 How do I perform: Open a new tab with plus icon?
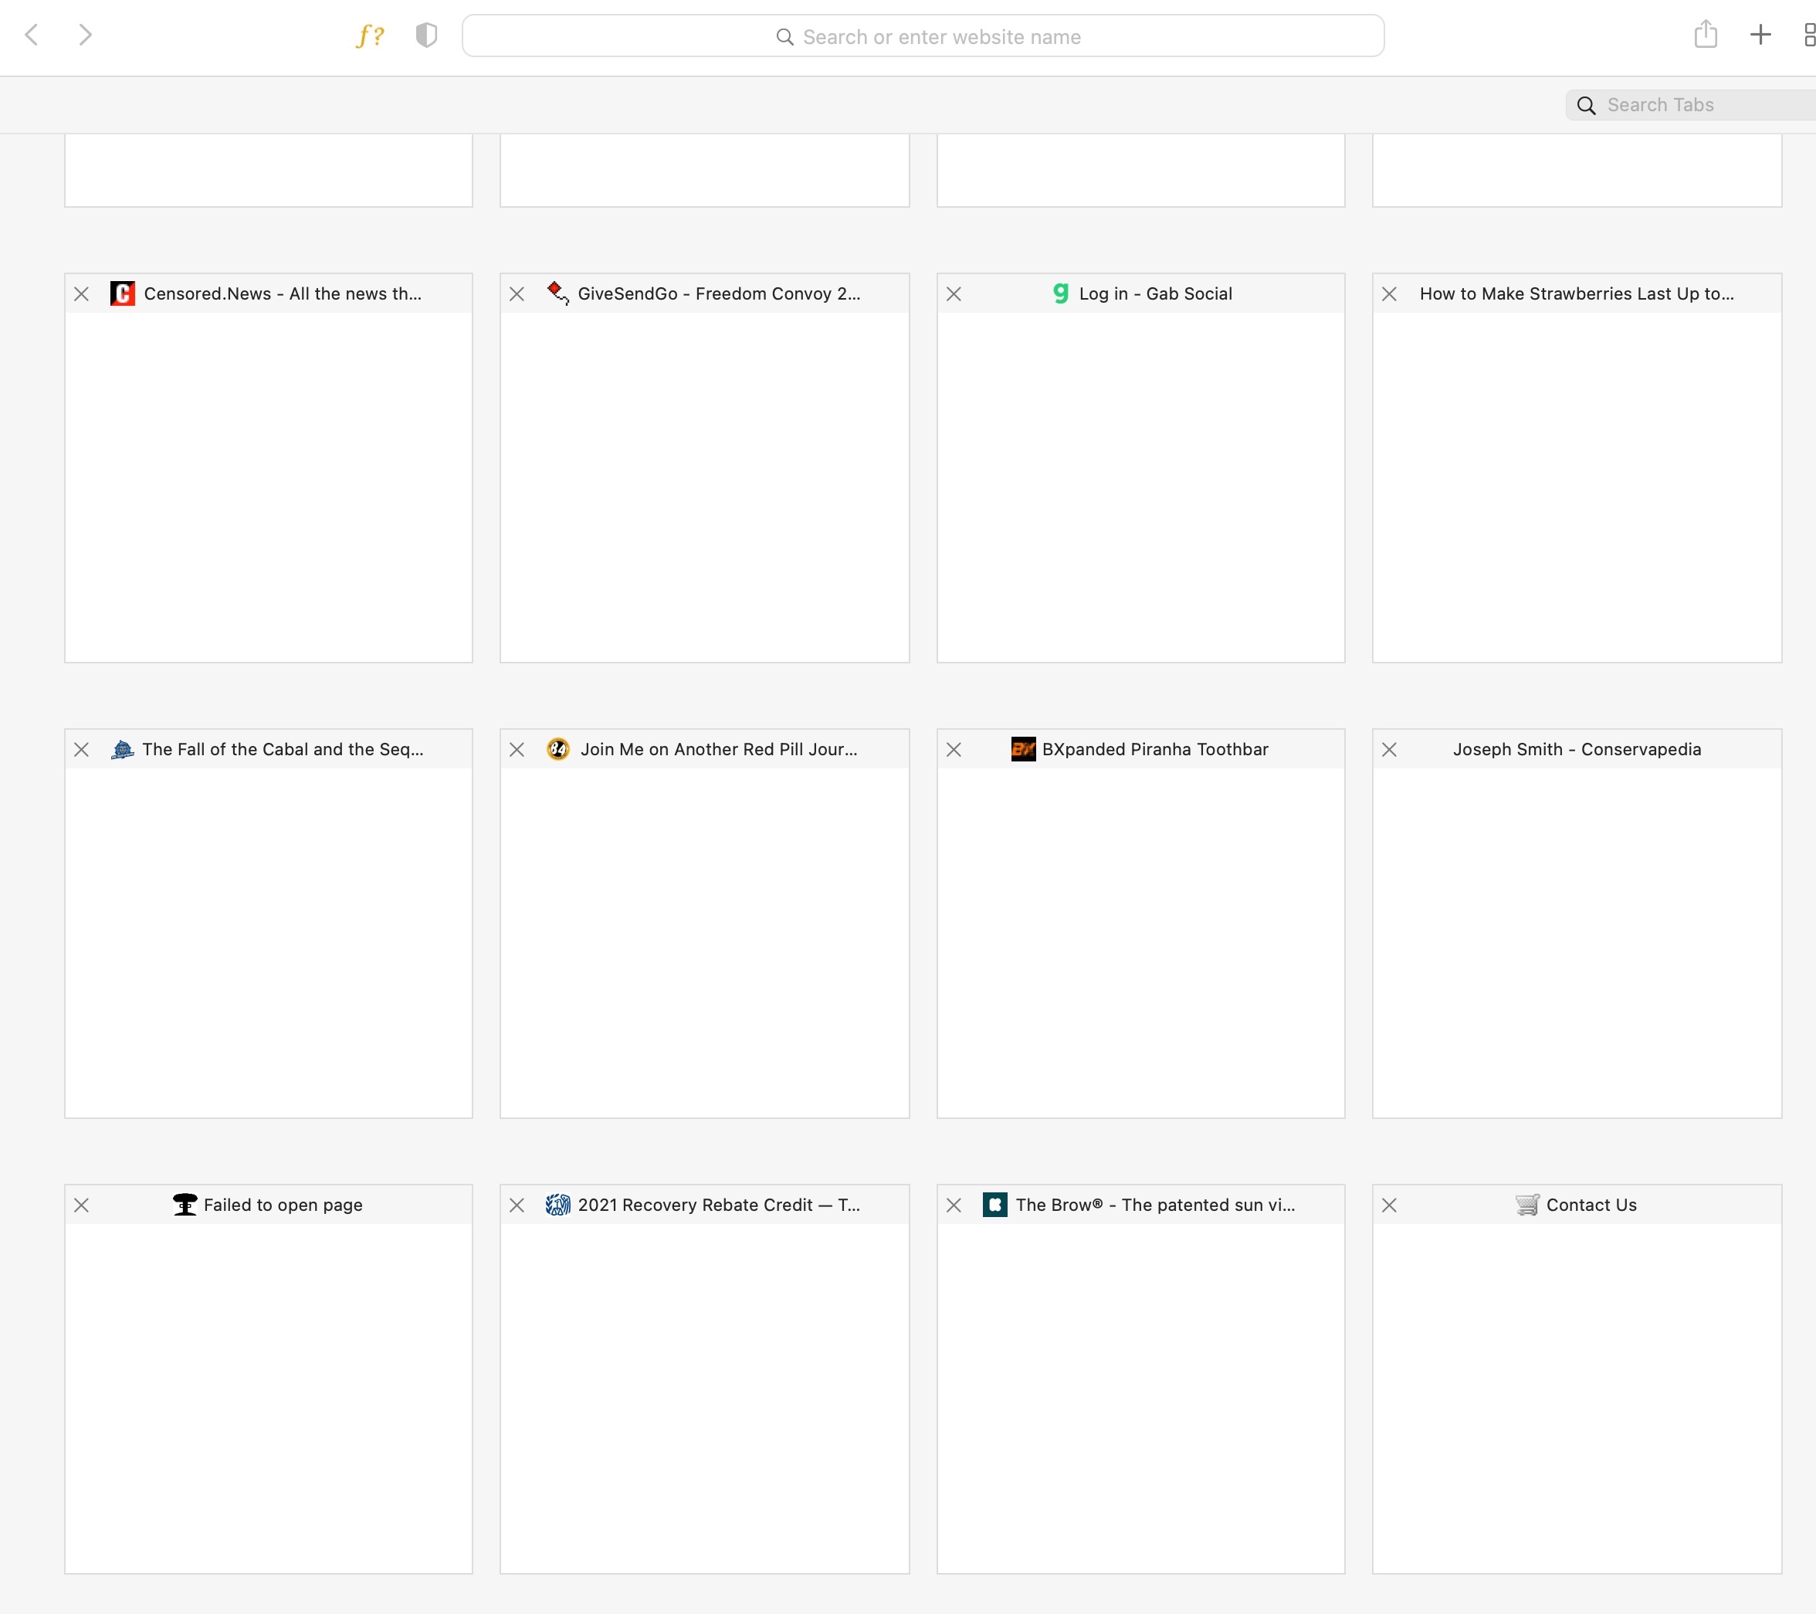1760,36
